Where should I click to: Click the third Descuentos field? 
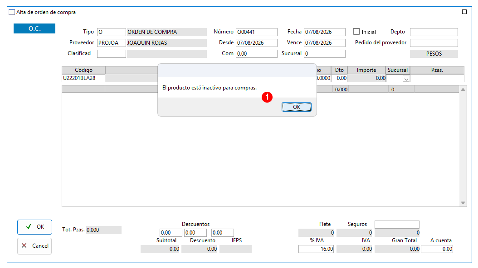(223, 233)
